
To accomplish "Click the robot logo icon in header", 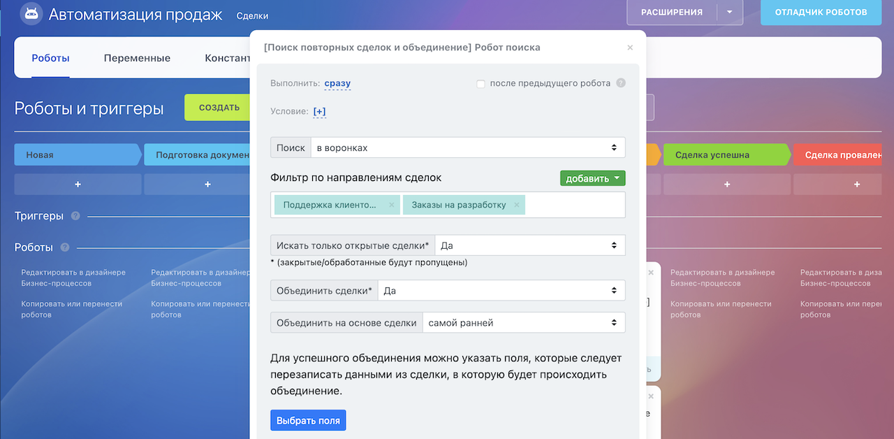I will pos(31,14).
